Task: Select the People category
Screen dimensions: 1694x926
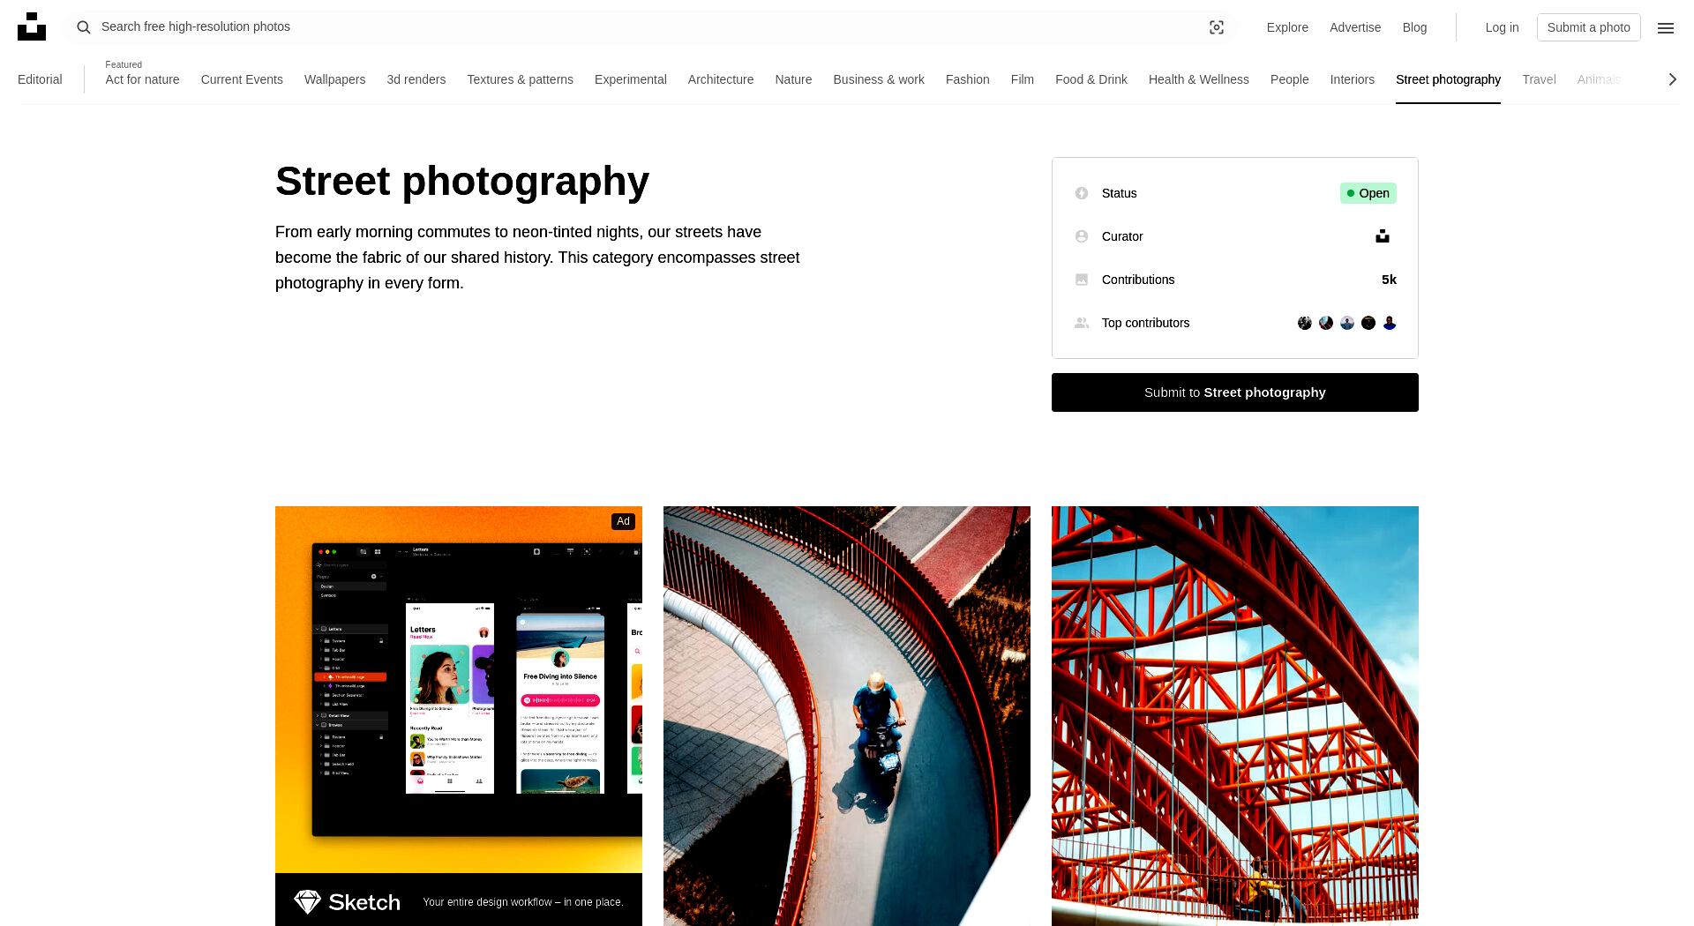Action: pos(1289,79)
